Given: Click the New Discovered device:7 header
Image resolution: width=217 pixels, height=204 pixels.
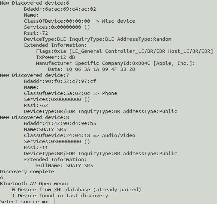Looking at the screenshot, I should [34, 75].
